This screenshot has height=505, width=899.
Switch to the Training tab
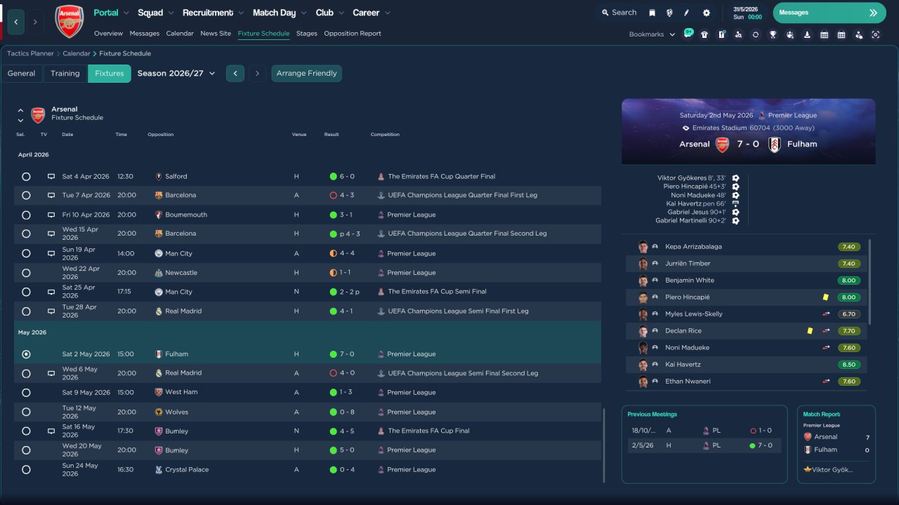[65, 74]
